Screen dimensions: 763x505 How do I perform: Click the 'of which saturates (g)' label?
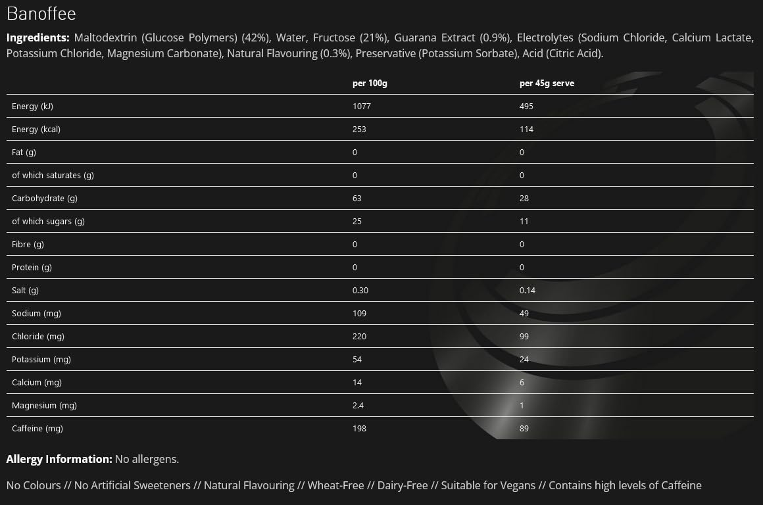pyautogui.click(x=53, y=176)
